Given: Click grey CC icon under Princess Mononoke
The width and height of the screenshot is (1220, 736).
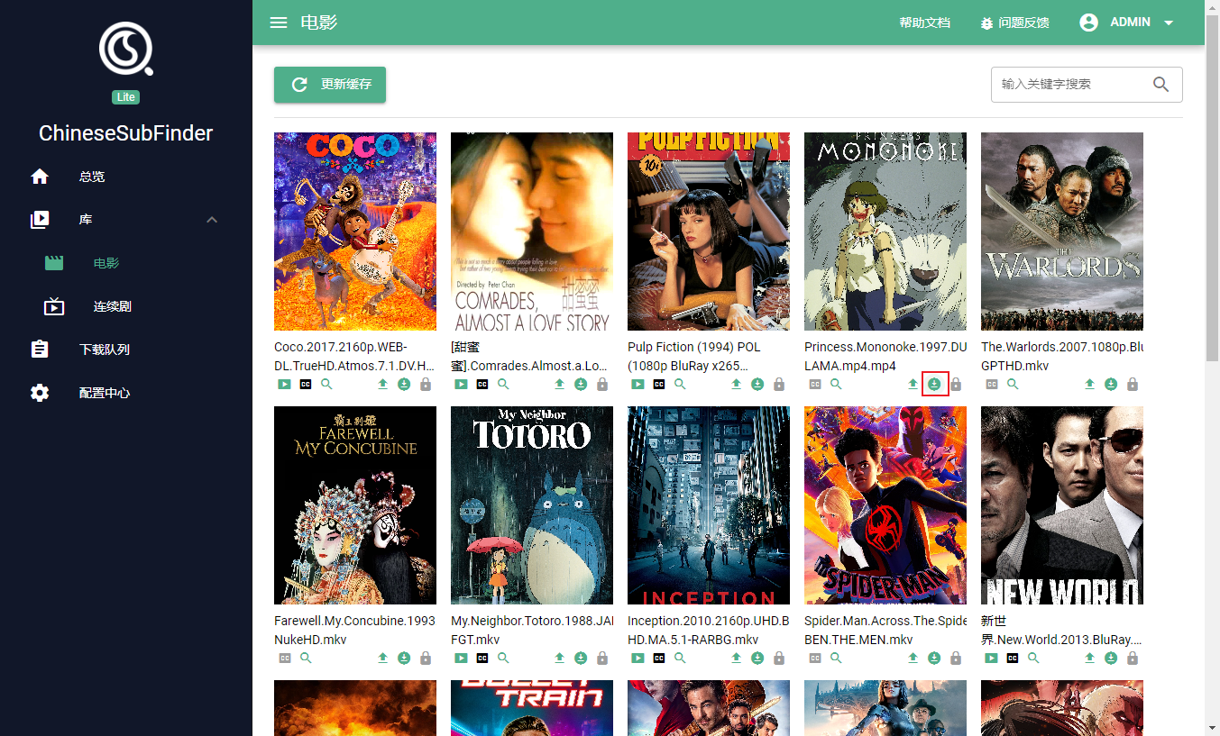Looking at the screenshot, I should tap(815, 384).
